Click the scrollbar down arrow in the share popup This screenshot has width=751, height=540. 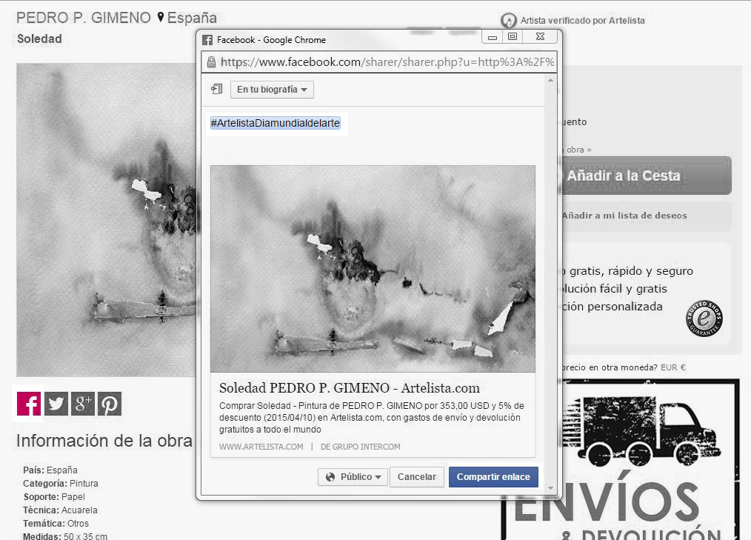coord(550,487)
